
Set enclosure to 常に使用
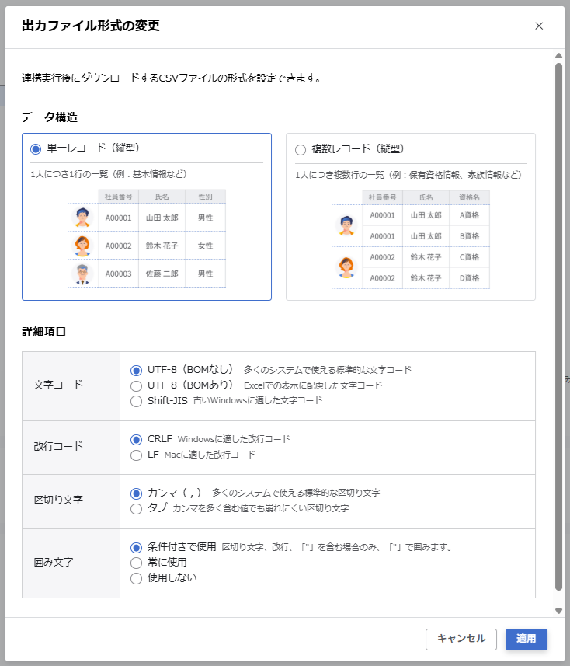pyautogui.click(x=137, y=563)
